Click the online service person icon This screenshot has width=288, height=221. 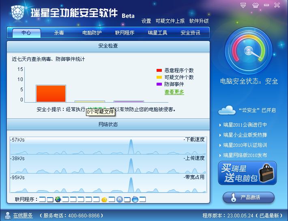click(x=8, y=215)
